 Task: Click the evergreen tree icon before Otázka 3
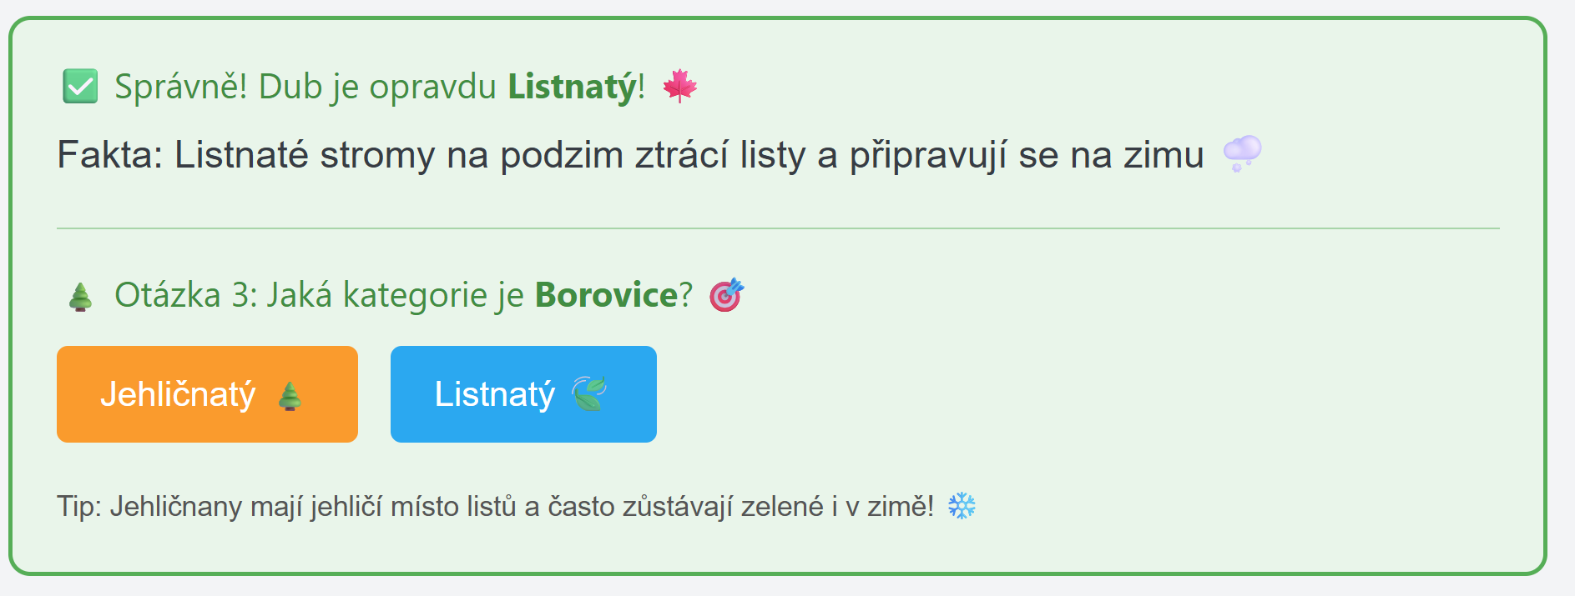[x=80, y=296]
